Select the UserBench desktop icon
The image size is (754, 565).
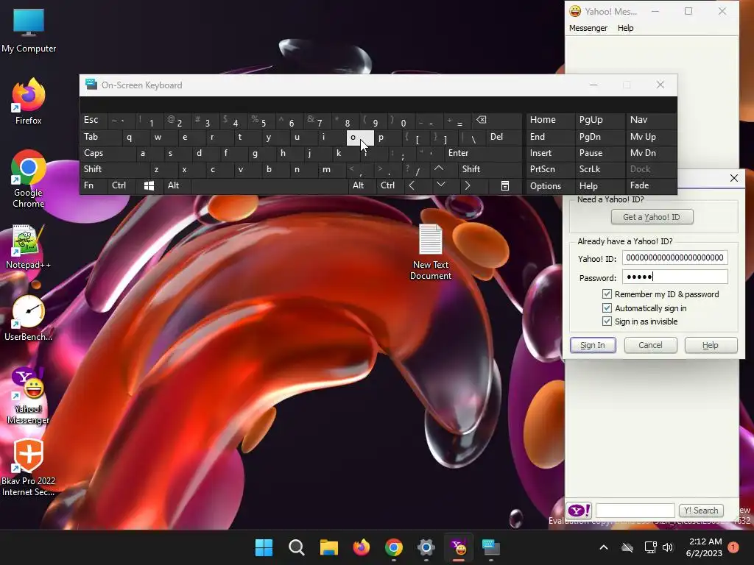(x=29, y=318)
